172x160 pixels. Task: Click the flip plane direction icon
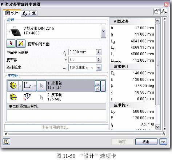coord(21,44)
